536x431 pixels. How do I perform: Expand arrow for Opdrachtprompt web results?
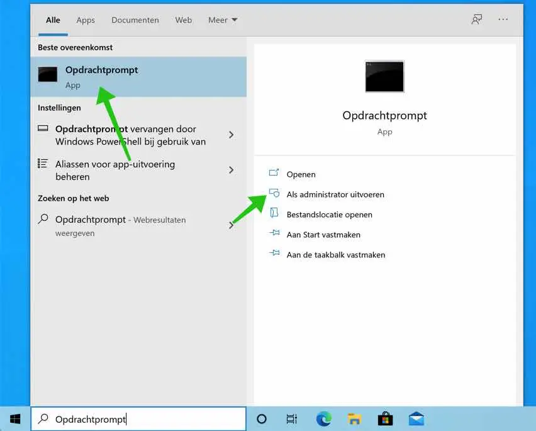[x=232, y=225]
